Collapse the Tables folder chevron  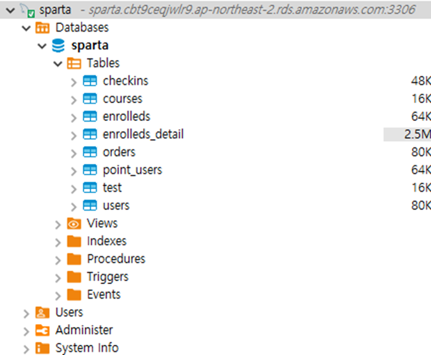58,64
